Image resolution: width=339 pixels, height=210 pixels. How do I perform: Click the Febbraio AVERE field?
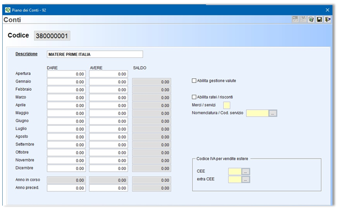[108, 90]
